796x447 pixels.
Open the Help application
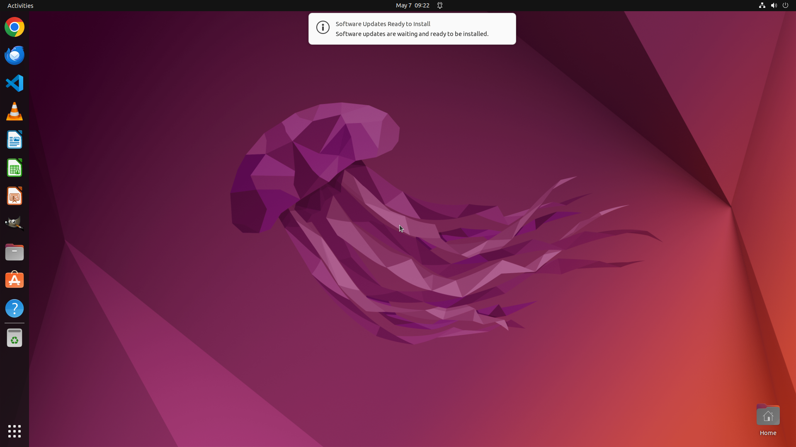pyautogui.click(x=15, y=308)
